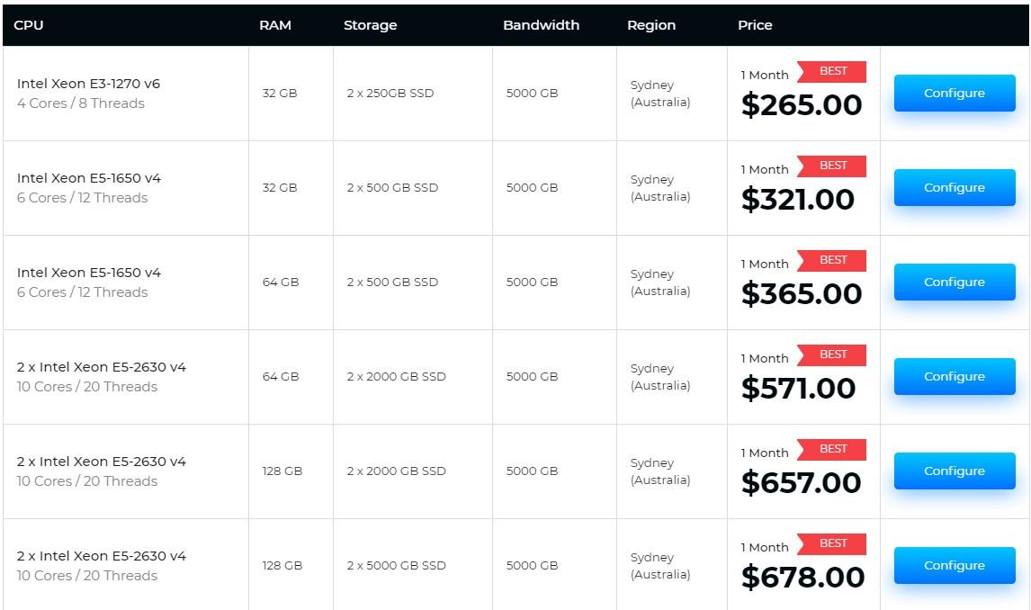The height and width of the screenshot is (610, 1031).
Task: Click the Bandwidth column header
Action: coord(542,25)
